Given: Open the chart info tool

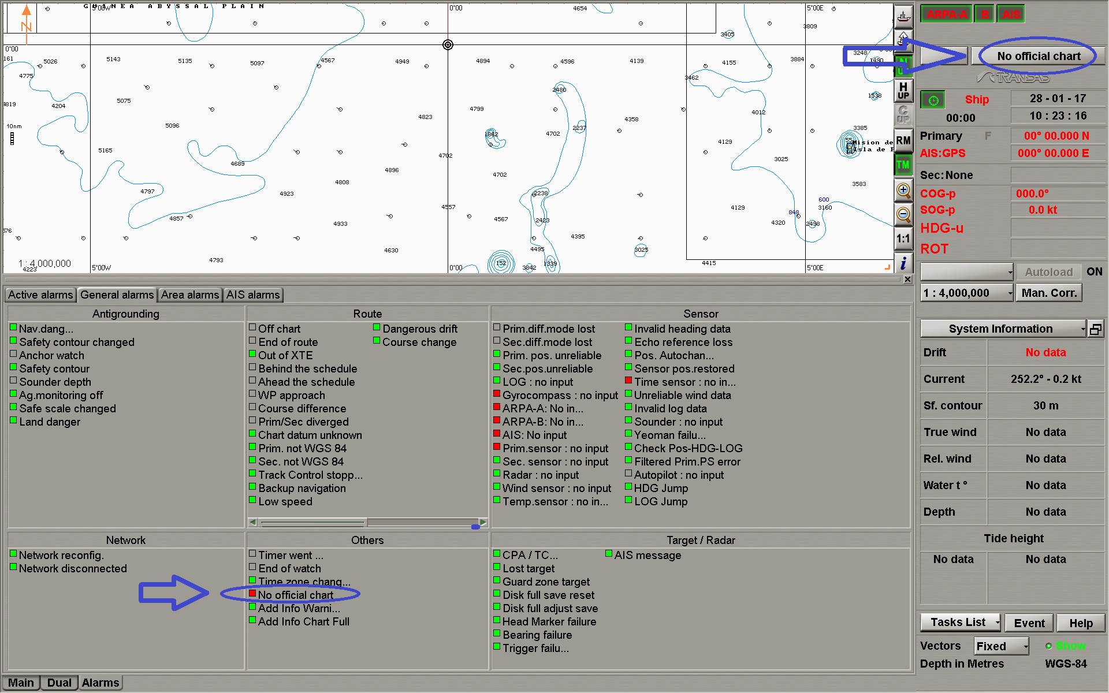Looking at the screenshot, I should click(903, 264).
